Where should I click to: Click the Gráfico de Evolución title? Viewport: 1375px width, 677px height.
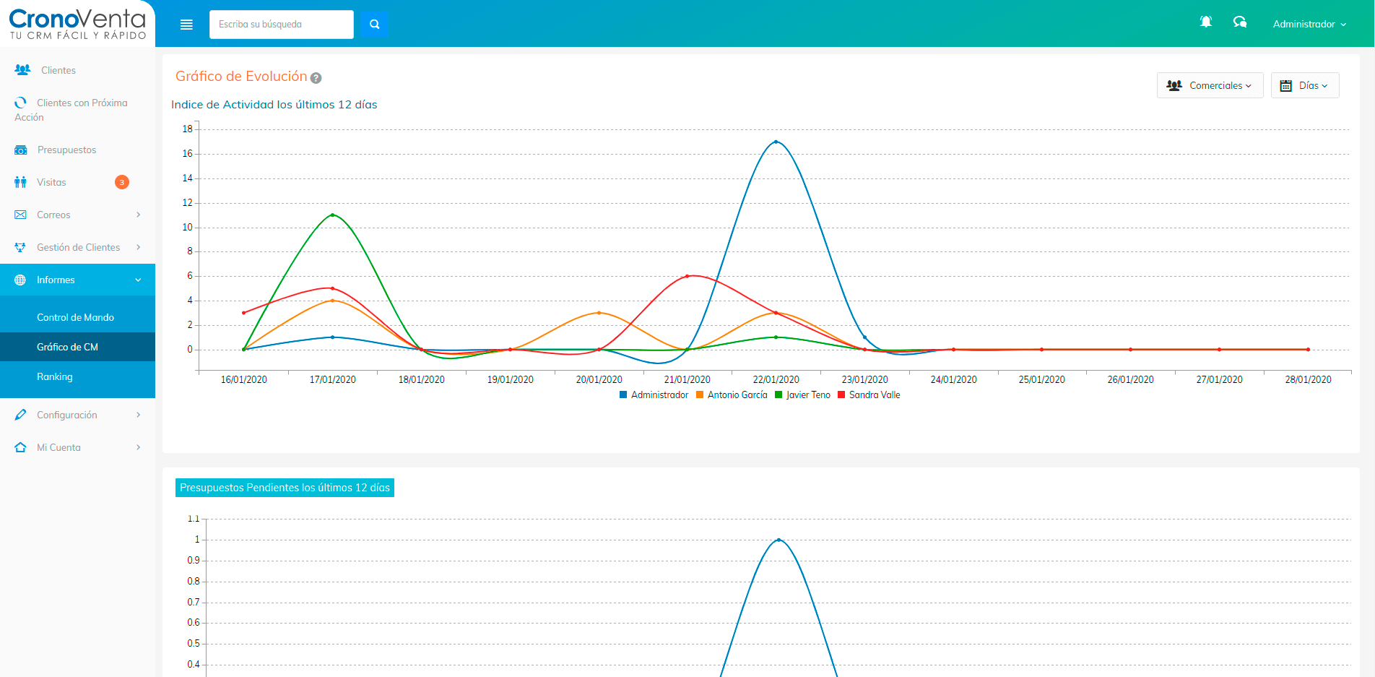click(x=241, y=77)
